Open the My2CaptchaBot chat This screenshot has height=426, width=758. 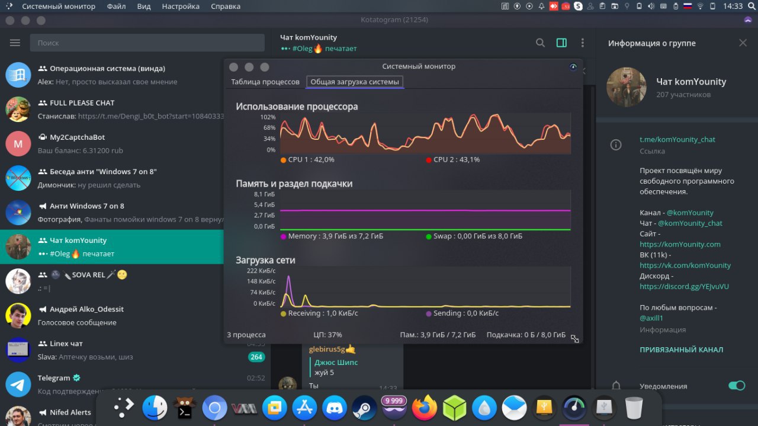pos(113,144)
